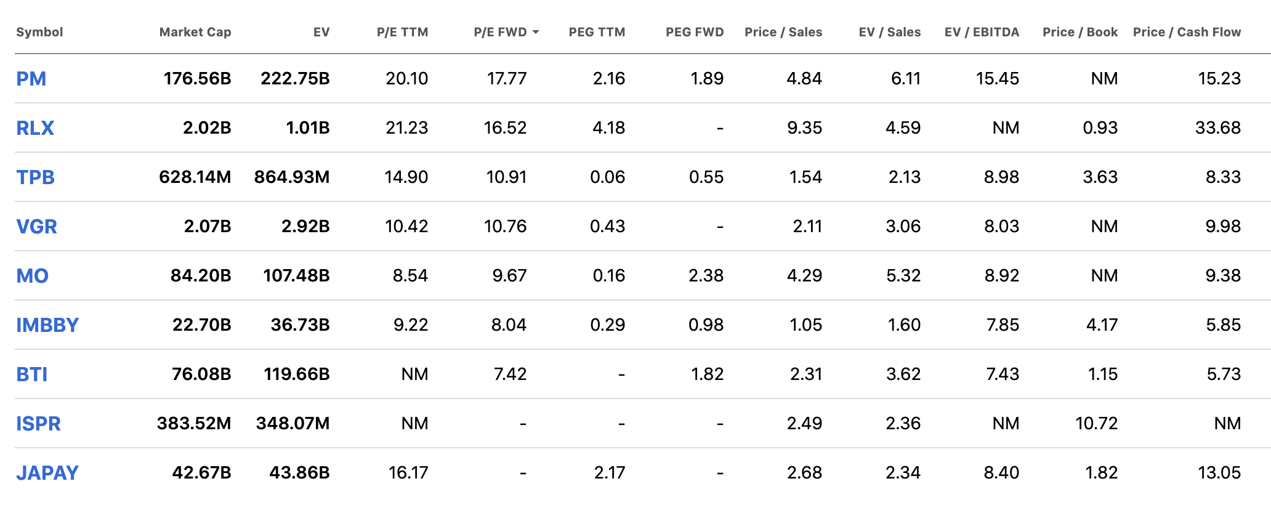Sort by the Symbol column header
Viewport: 1271px width, 505px height.
(x=39, y=32)
